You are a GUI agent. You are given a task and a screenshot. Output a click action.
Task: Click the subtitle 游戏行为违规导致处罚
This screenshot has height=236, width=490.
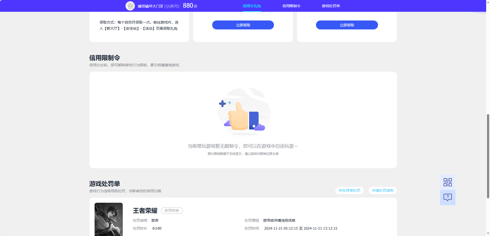(125, 191)
